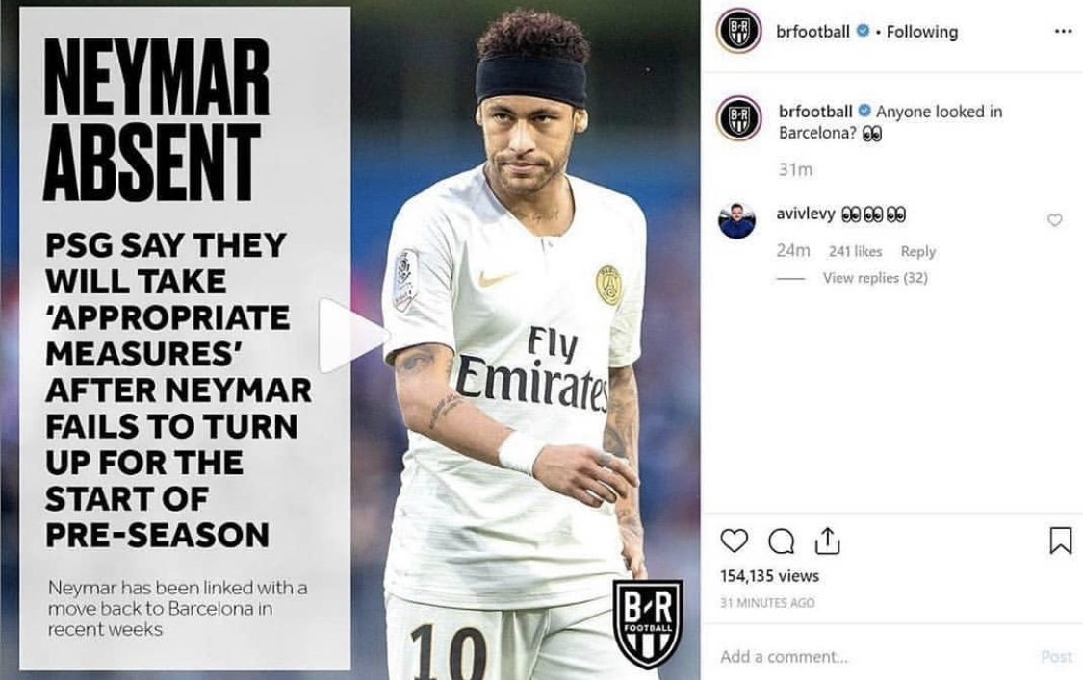
Task: Toggle Following status for brfootball
Action: tap(921, 32)
